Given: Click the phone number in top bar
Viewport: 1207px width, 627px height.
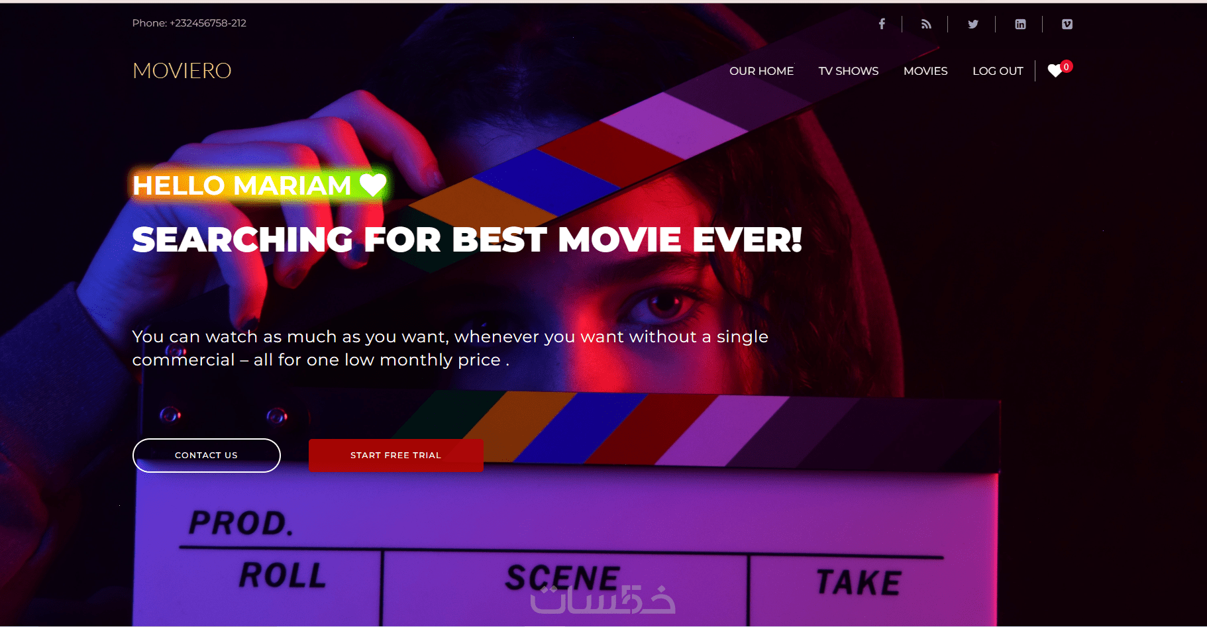Looking at the screenshot, I should pos(189,23).
